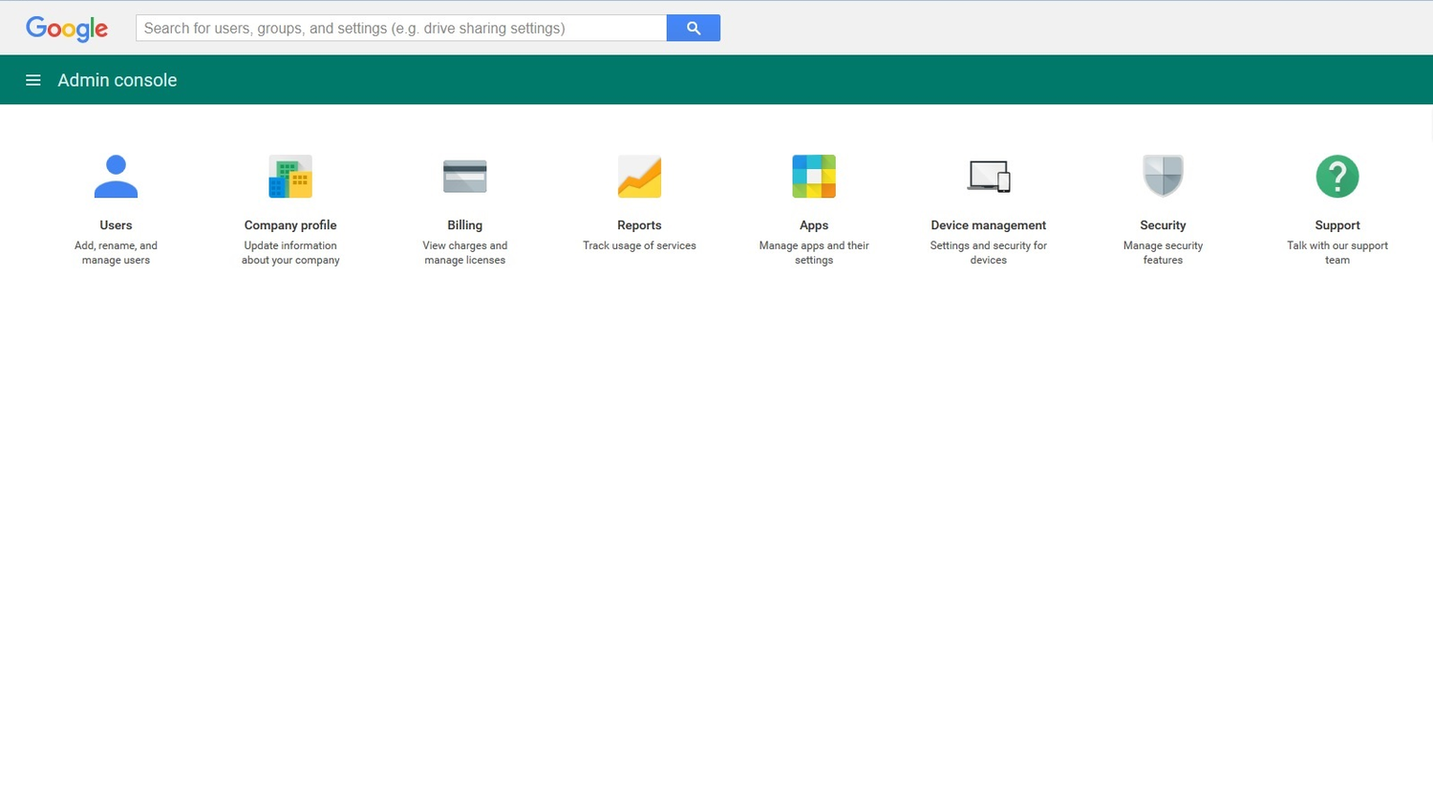Click the Admin console heading

click(x=117, y=79)
